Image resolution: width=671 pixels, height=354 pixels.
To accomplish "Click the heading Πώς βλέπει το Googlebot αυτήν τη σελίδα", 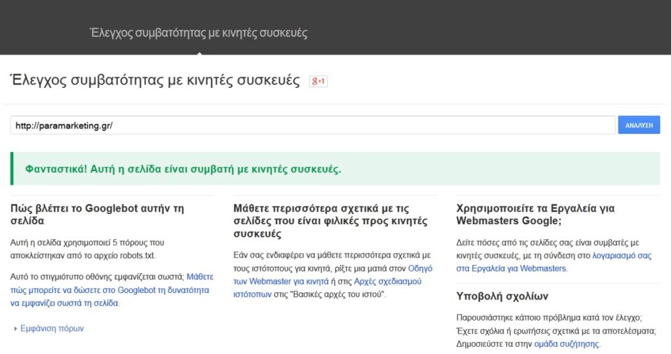I will point(97,214).
